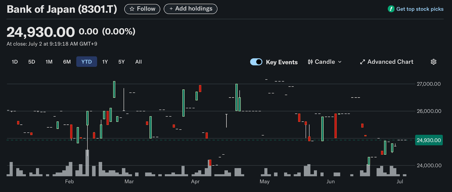Show the All time range

click(x=138, y=62)
